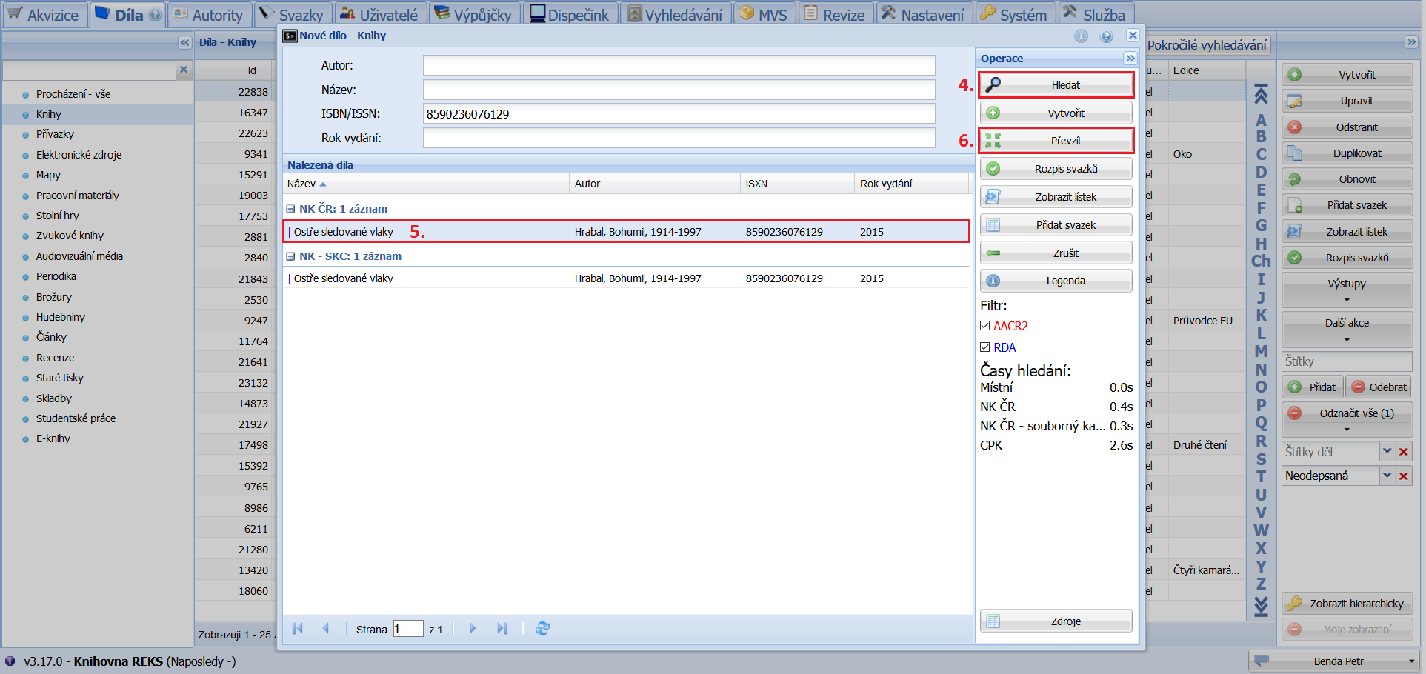This screenshot has height=674, width=1426.
Task: Open the Výstupy dropdown menu
Action: 1347,290
